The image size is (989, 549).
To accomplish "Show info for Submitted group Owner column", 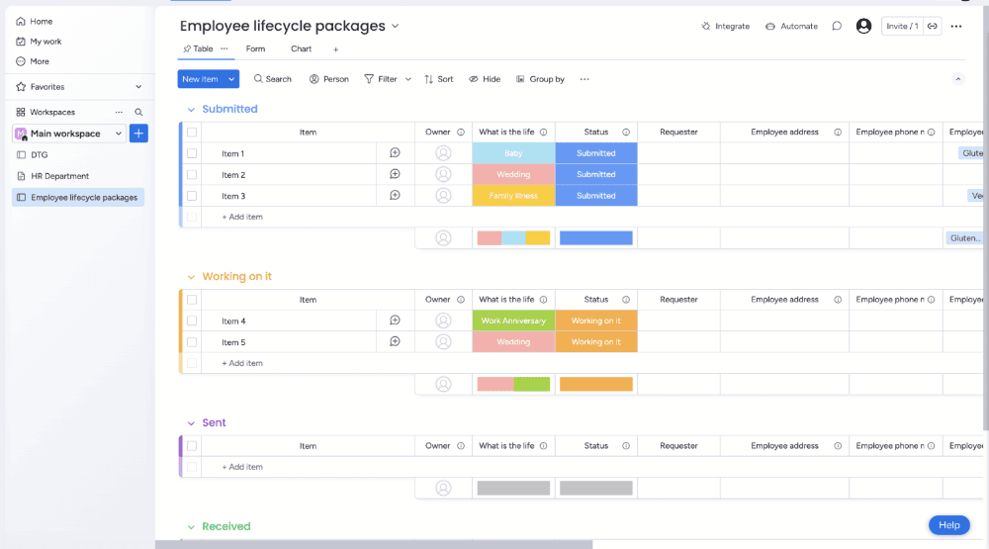I will pyautogui.click(x=461, y=132).
